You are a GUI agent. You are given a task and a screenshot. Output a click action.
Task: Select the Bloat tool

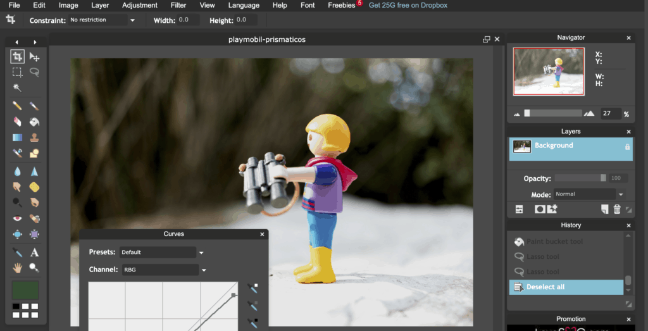click(x=17, y=234)
